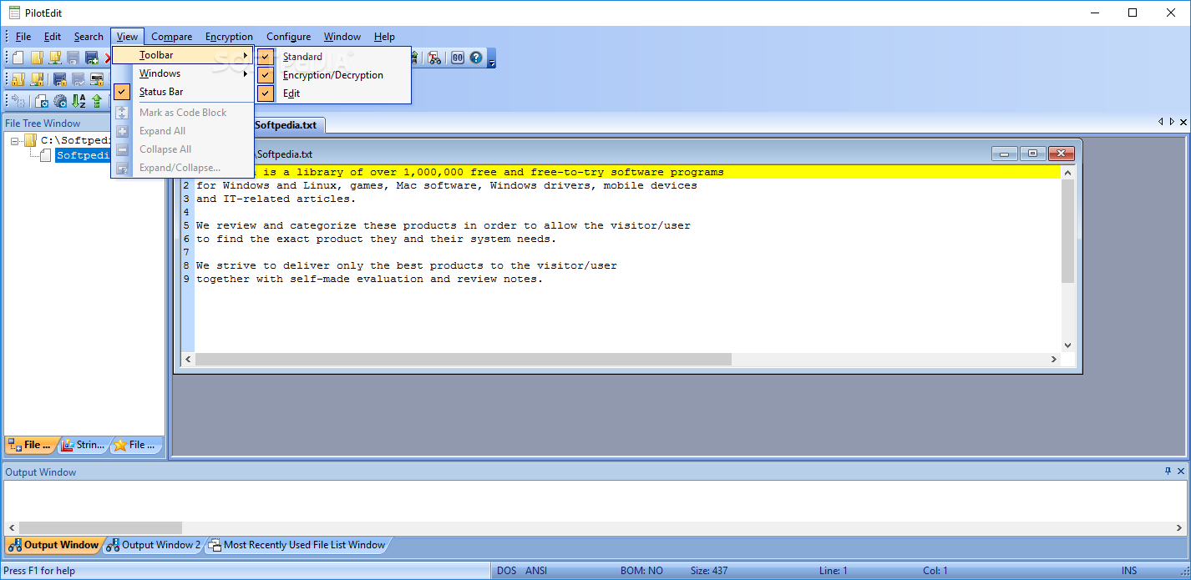
Task: Click the Open encrypted FTP file icon
Action: click(37, 79)
